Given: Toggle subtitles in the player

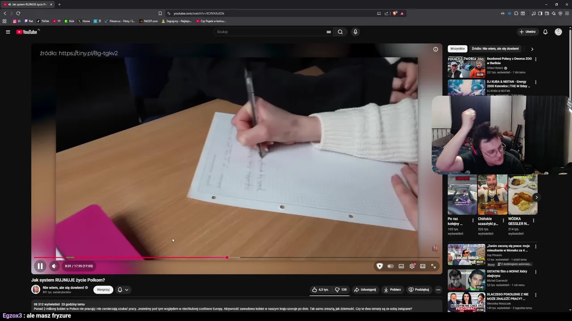Looking at the screenshot, I should coord(401,266).
